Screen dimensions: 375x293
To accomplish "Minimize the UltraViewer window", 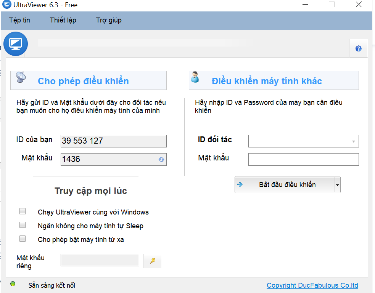I will click(x=306, y=5).
